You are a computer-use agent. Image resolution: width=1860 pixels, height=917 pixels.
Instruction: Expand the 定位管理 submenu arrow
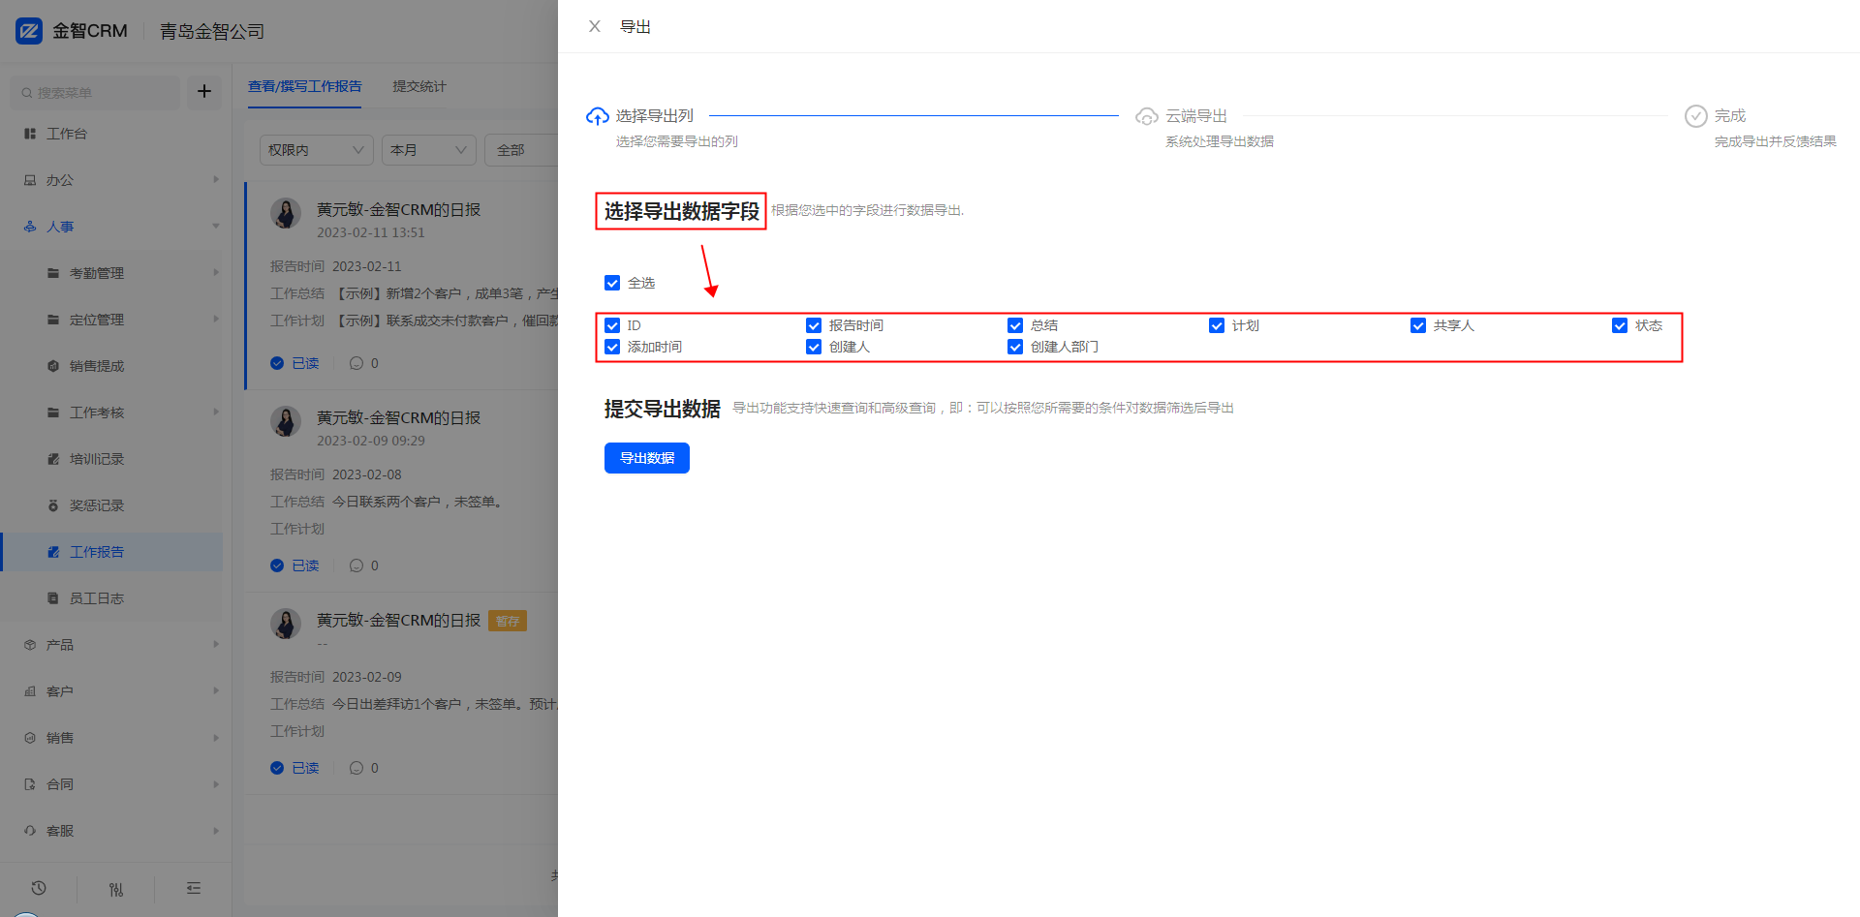pyautogui.click(x=215, y=319)
